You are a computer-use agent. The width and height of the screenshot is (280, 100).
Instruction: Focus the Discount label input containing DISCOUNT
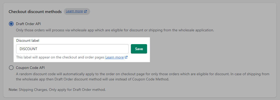coord(73,49)
